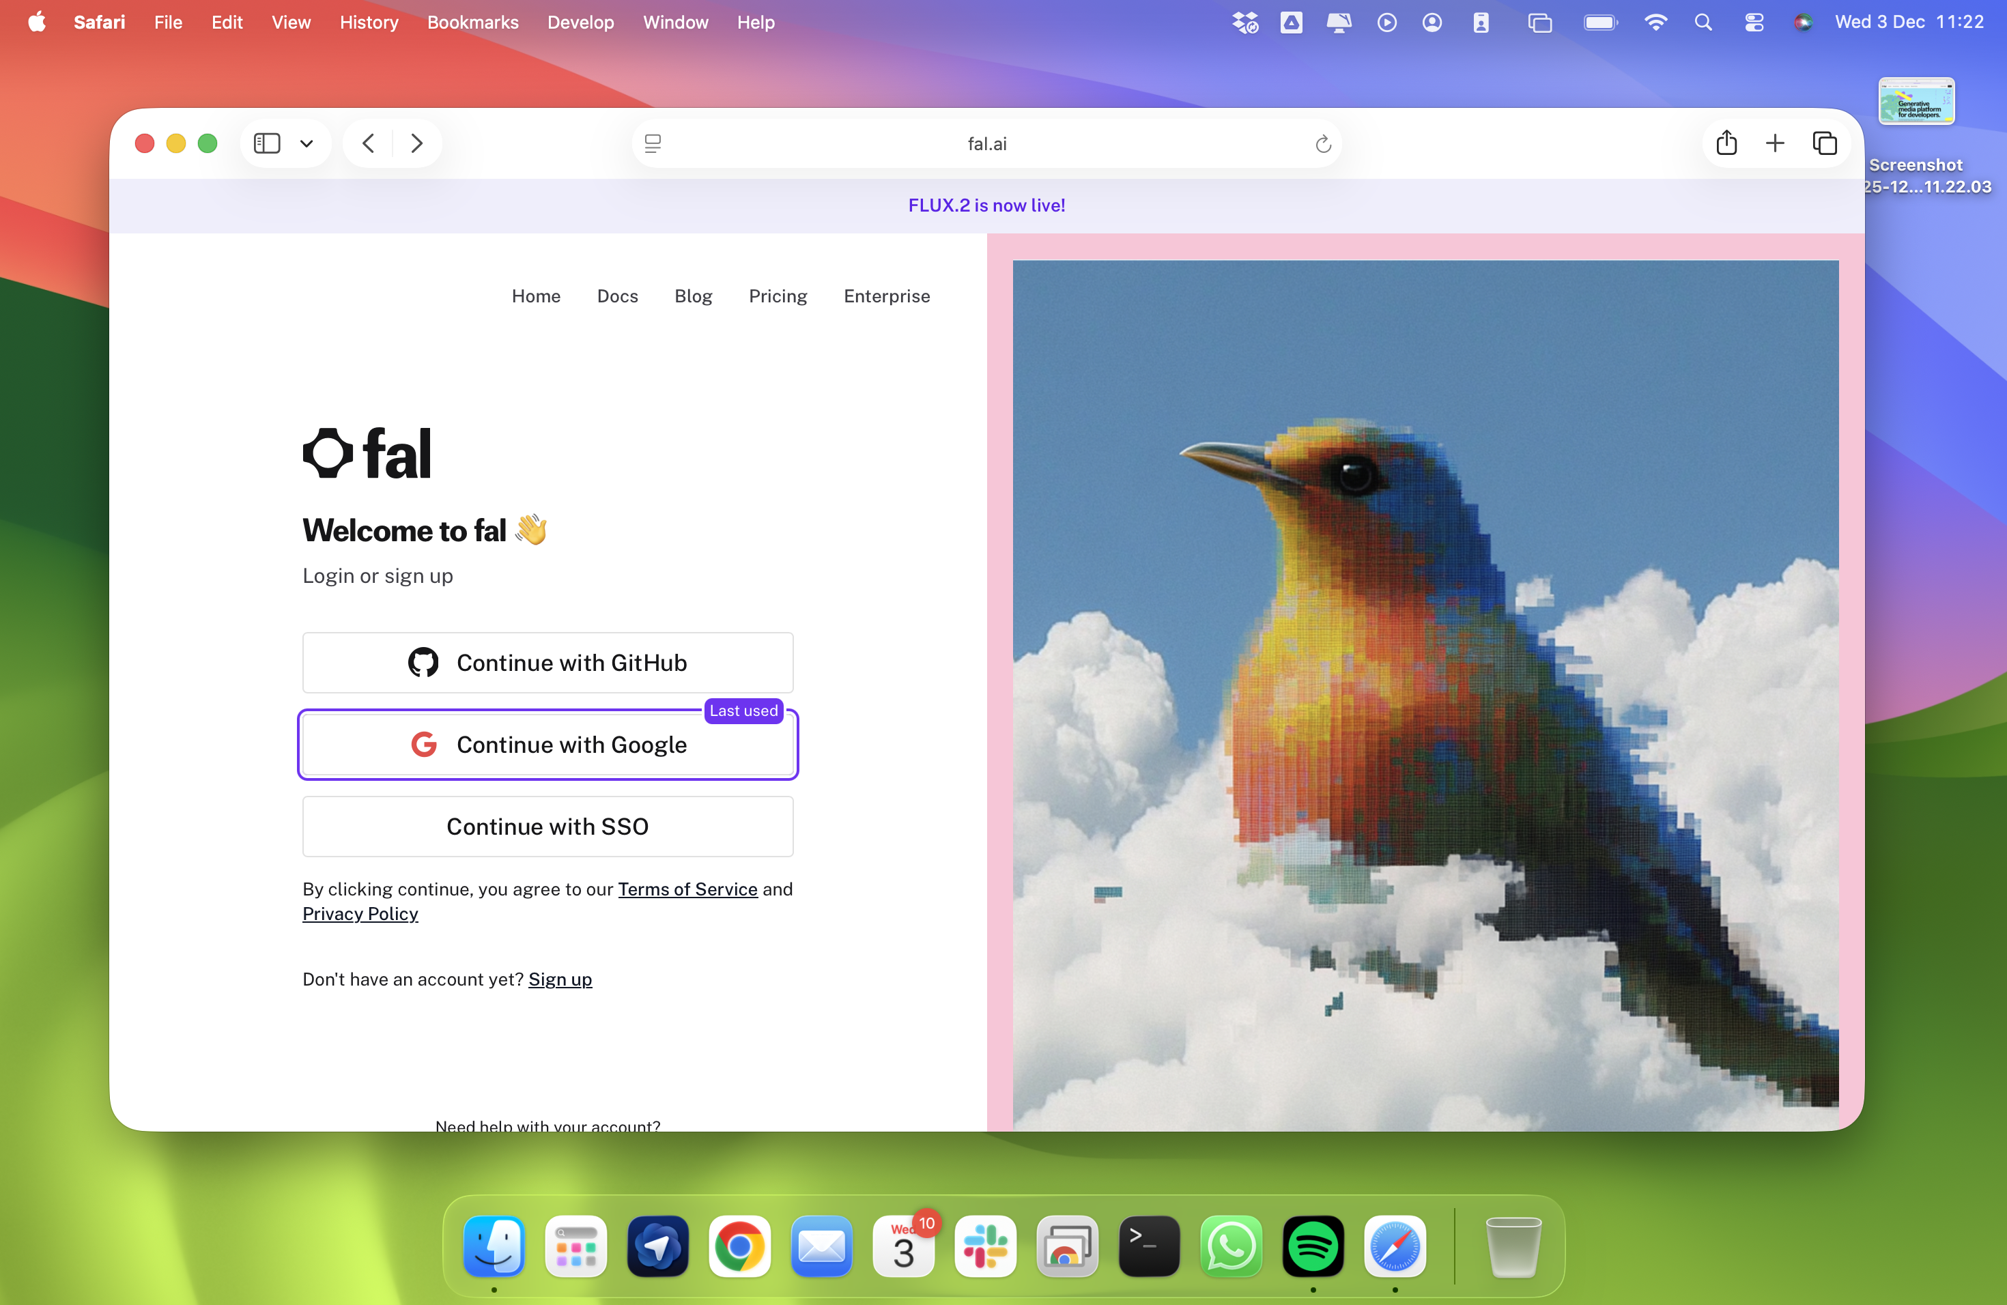Open the Apple menu

point(36,22)
